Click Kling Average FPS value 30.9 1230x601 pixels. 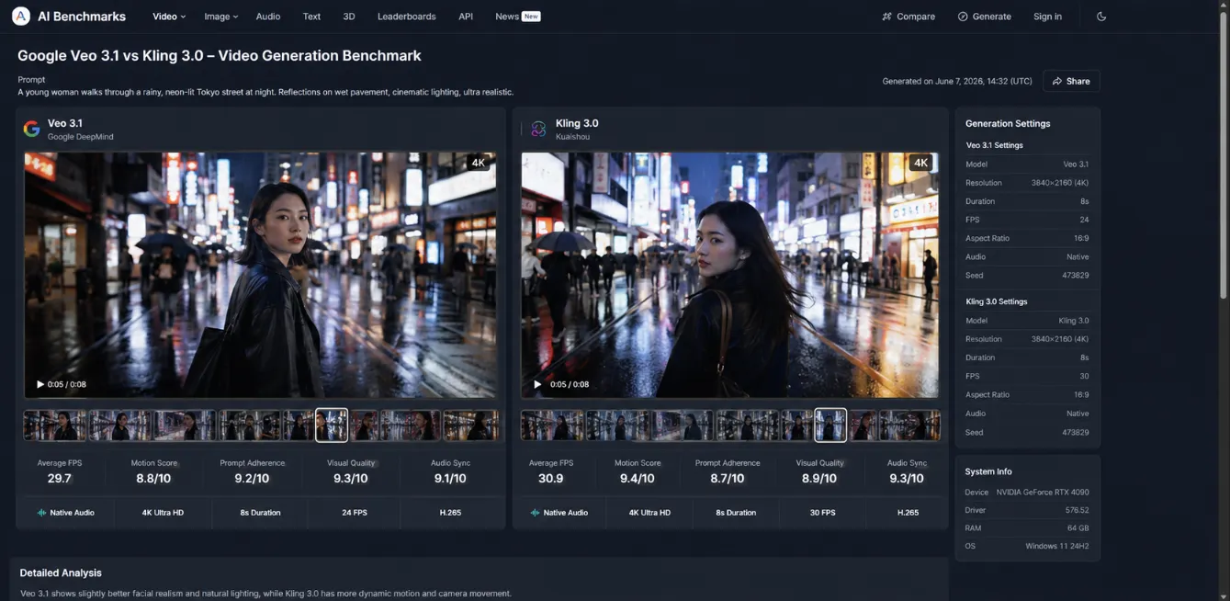tap(551, 479)
